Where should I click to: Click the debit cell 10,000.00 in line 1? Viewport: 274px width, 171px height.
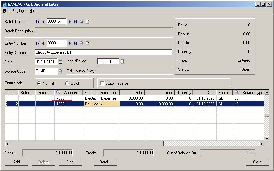tap(132, 98)
